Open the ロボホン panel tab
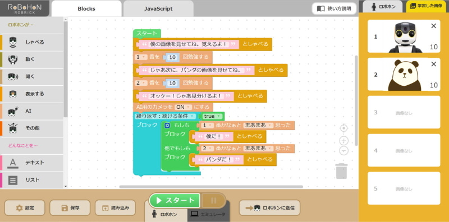The image size is (449, 222). coord(383,7)
